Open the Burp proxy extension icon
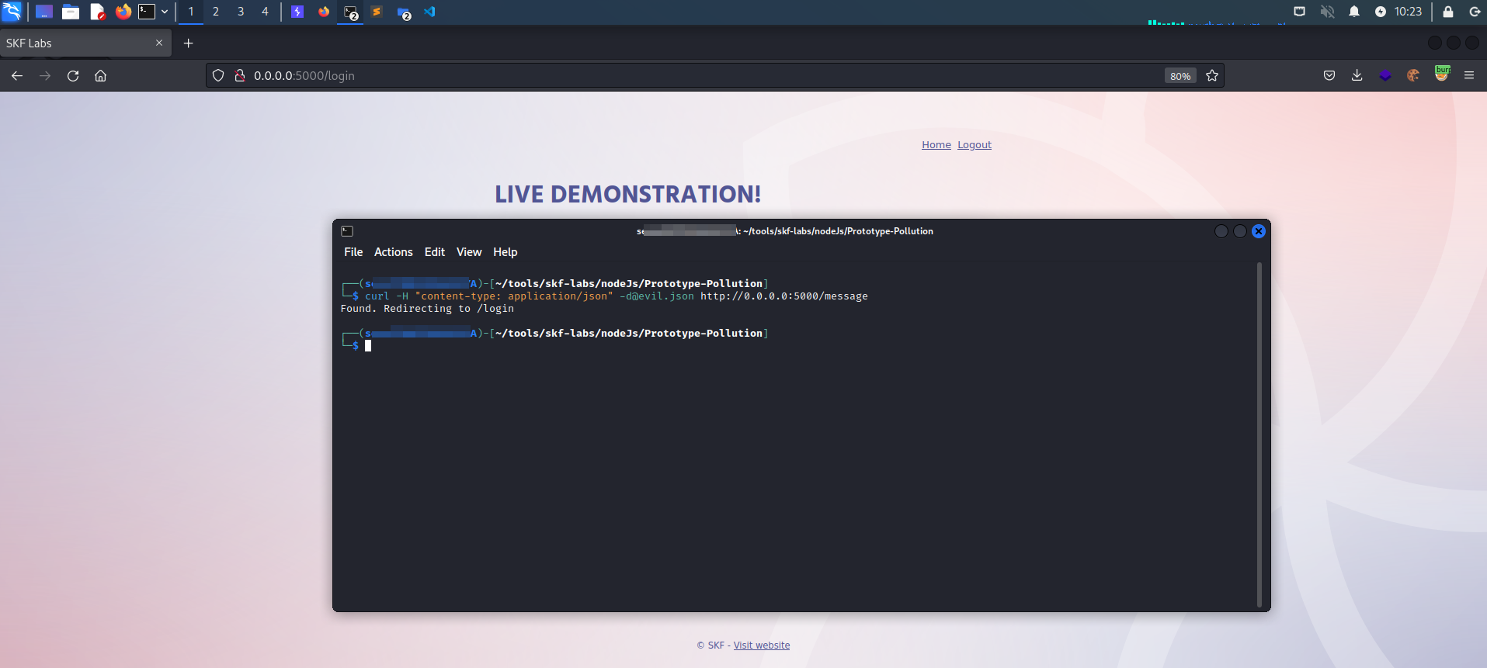 click(x=1442, y=74)
